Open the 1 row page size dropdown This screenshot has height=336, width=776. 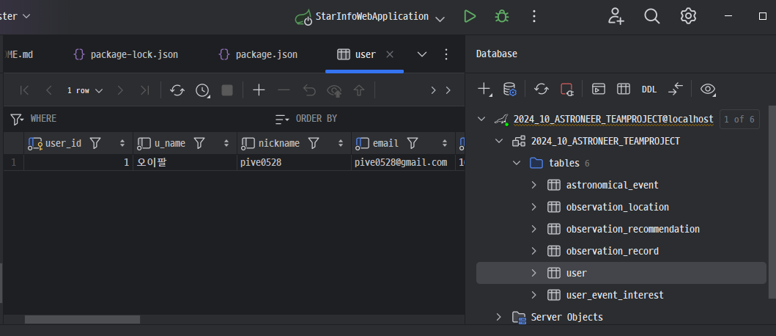pyautogui.click(x=84, y=91)
